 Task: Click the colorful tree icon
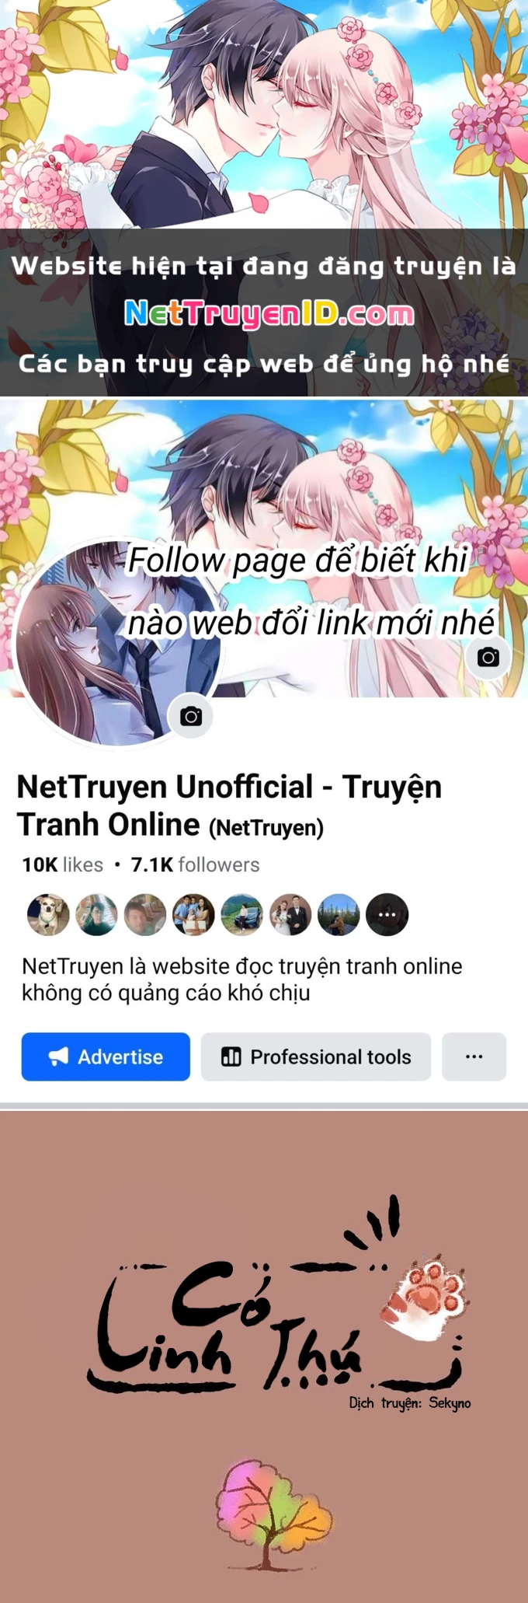pyautogui.click(x=272, y=1503)
